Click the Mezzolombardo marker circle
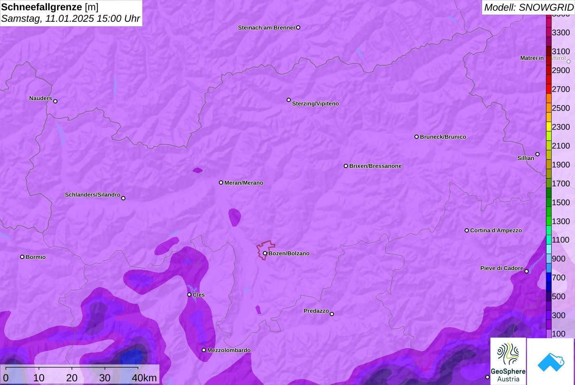Screen dimensions: 575x385 pyautogui.click(x=204, y=350)
